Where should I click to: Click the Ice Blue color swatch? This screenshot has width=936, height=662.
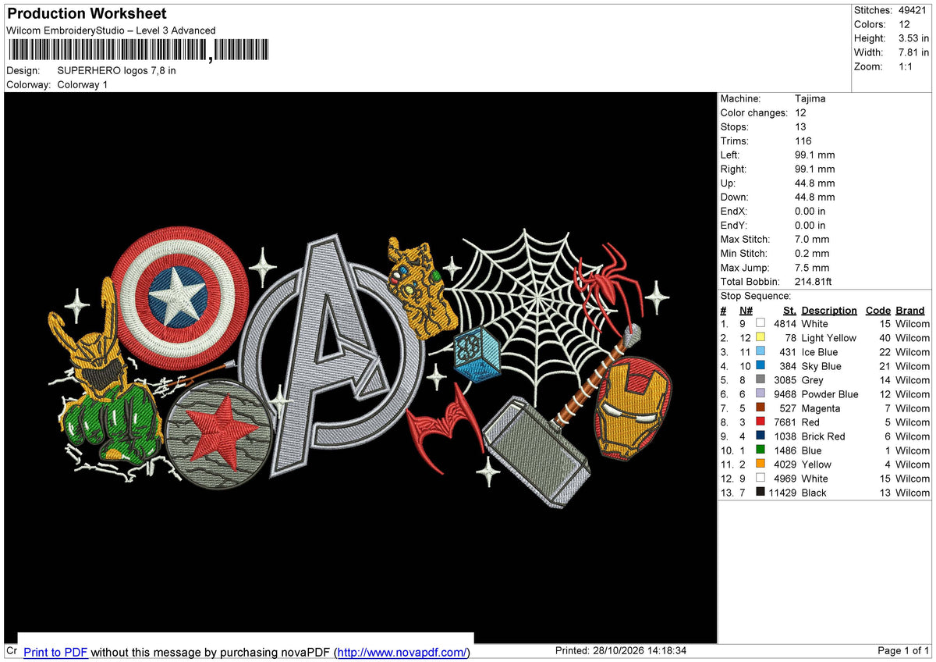pos(760,351)
